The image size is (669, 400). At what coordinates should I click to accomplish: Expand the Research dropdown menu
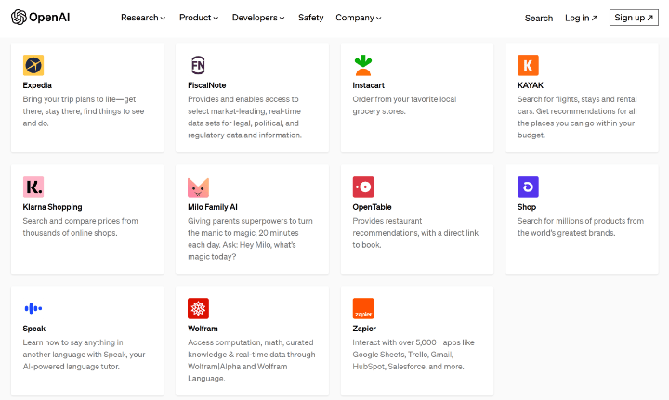pyautogui.click(x=143, y=18)
